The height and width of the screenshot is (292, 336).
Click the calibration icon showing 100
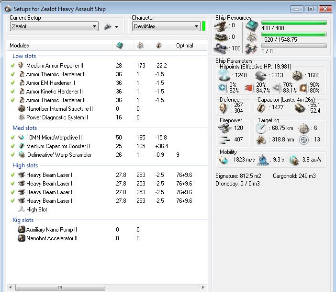[221, 48]
